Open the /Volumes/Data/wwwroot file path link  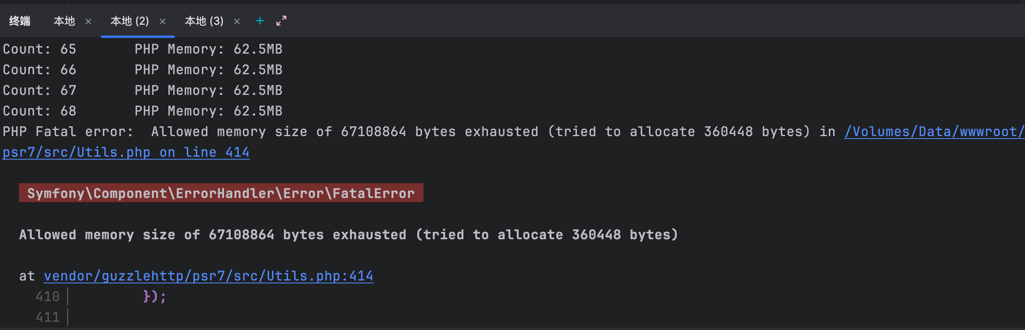point(934,132)
